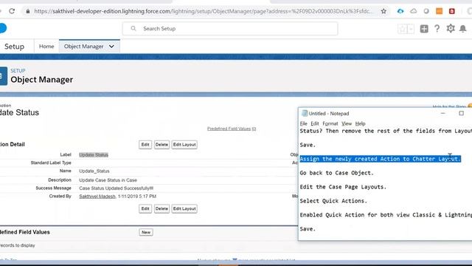Expand the Object Manager tab chevron
The image size is (472, 266).
click(x=111, y=47)
